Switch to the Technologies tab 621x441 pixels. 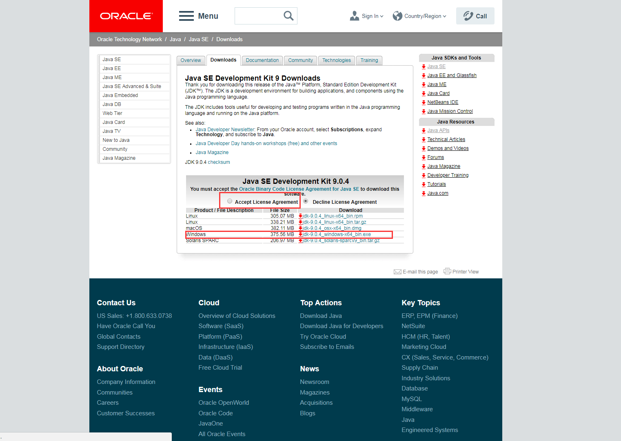[x=337, y=60]
